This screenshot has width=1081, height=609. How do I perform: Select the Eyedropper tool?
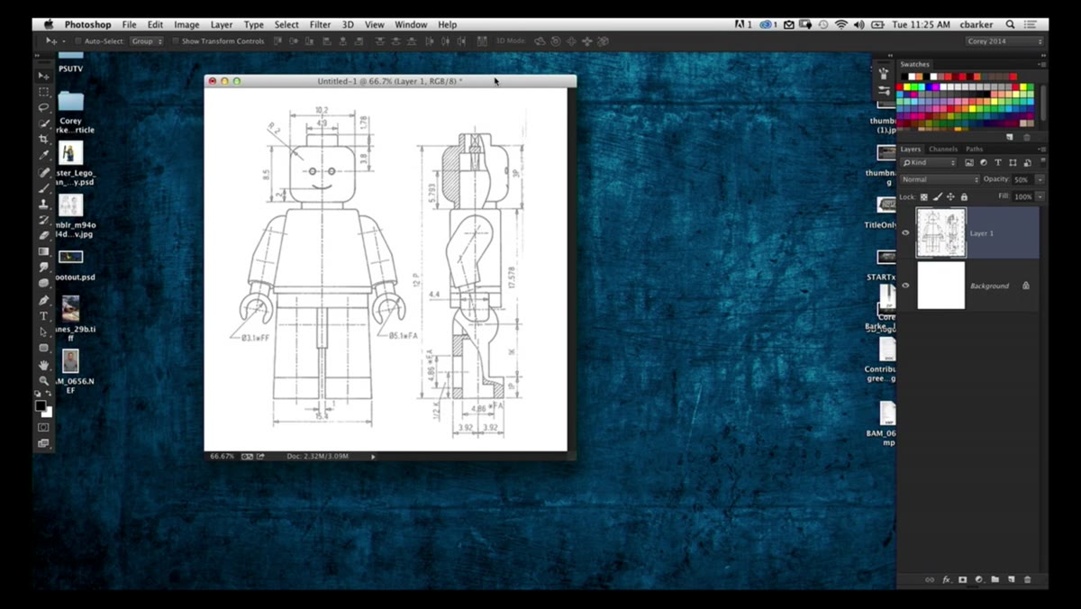pyautogui.click(x=43, y=156)
